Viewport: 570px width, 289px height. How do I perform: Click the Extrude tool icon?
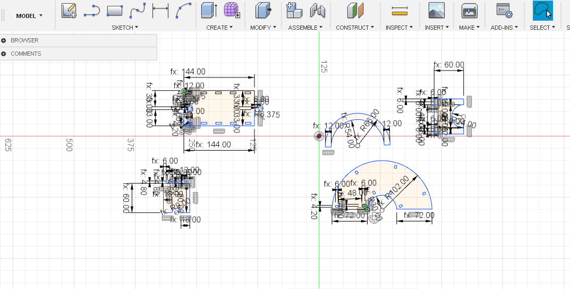209,10
